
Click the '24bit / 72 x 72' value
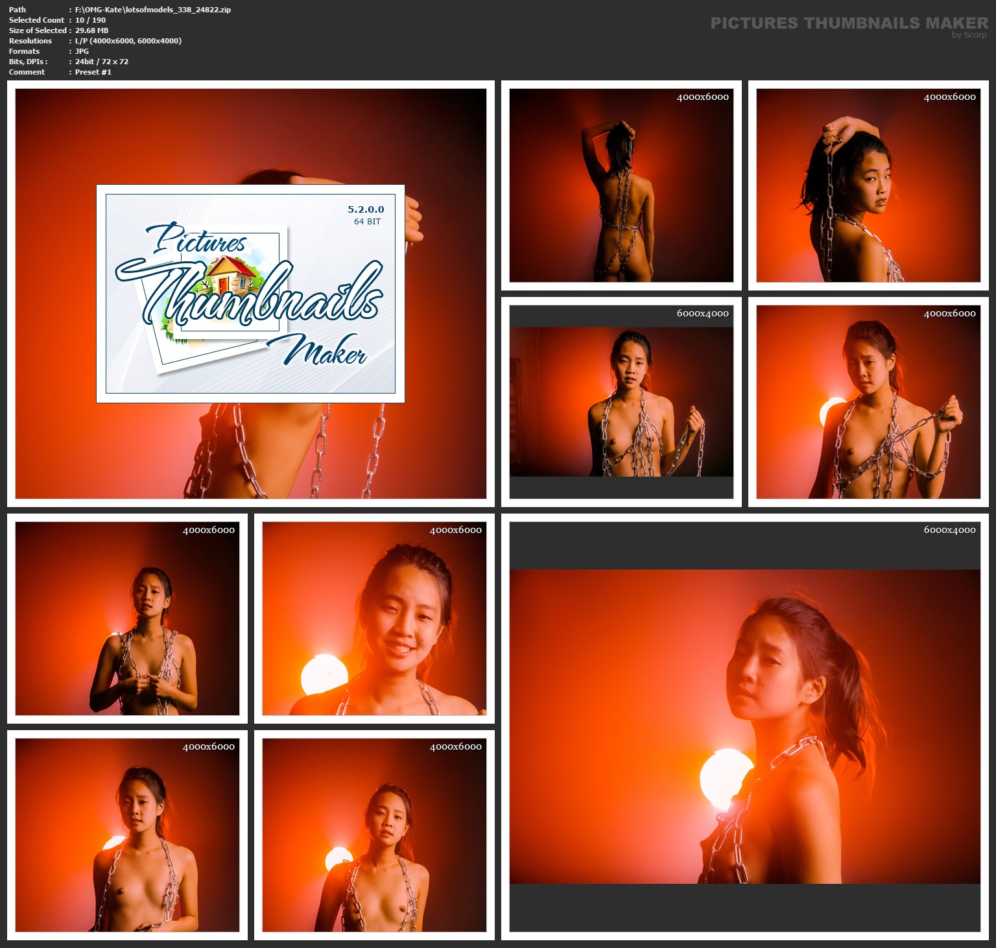[x=102, y=62]
